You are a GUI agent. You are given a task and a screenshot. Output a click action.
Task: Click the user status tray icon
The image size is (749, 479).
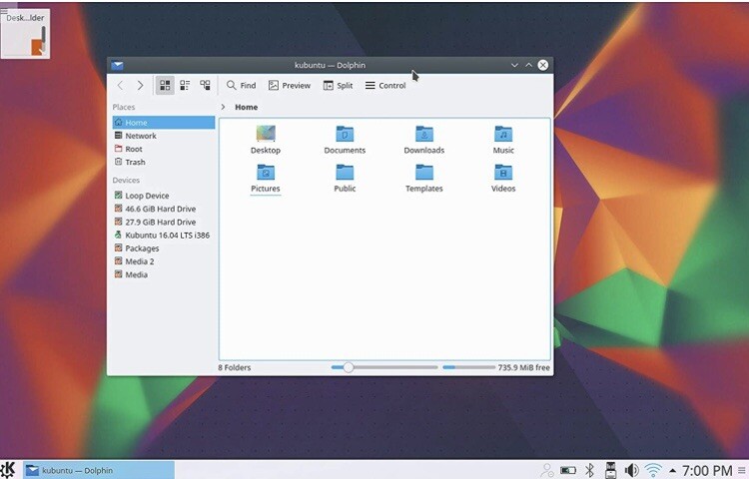[x=547, y=471]
